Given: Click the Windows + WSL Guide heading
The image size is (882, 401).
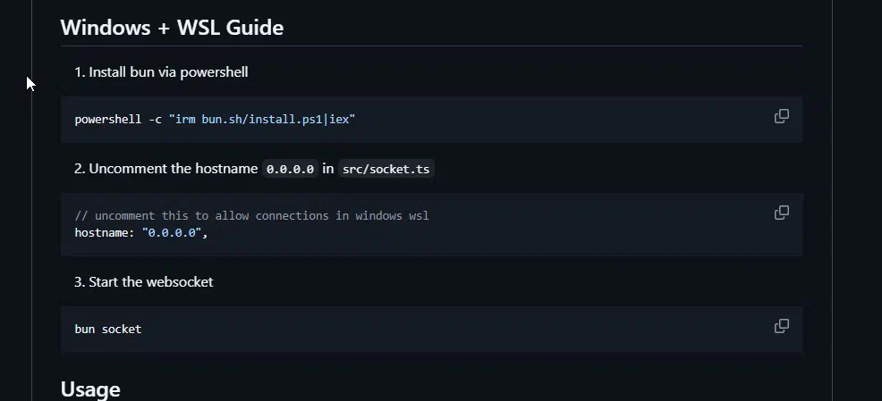Looking at the screenshot, I should point(172,27).
